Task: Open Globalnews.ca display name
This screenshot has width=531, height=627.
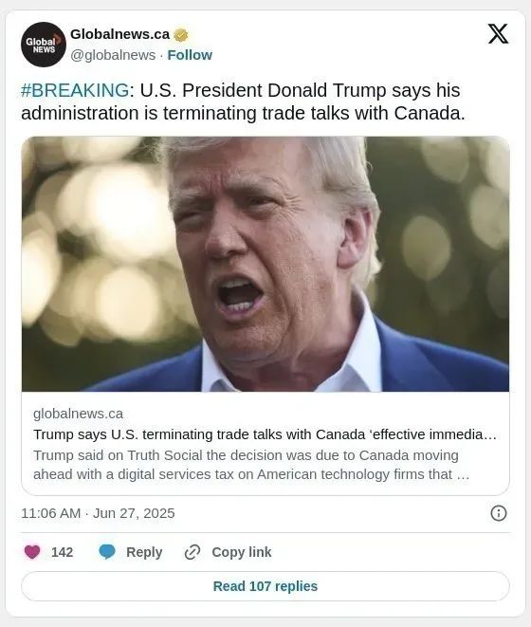Action: [120, 34]
